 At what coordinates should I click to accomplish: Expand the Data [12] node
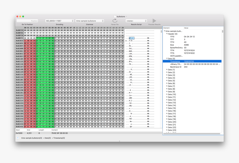tap(167, 100)
